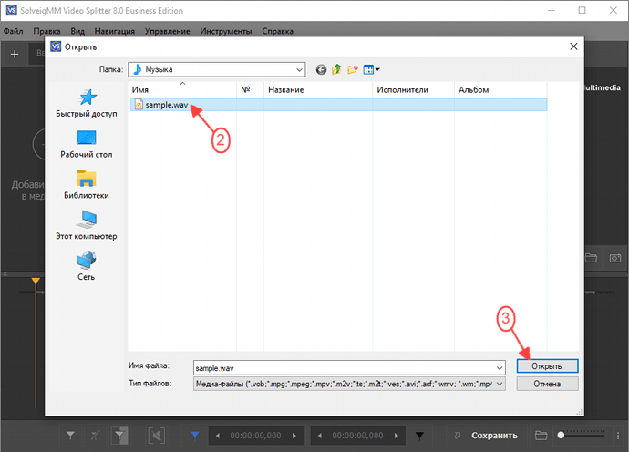Click the Сохранить button in bottom toolbar
This screenshot has height=452, width=629.
click(494, 436)
